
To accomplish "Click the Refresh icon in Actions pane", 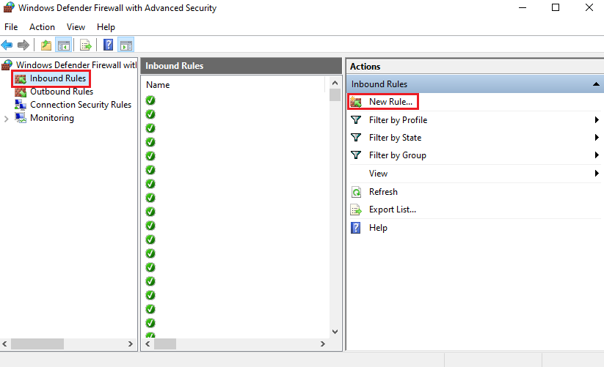I will point(356,192).
